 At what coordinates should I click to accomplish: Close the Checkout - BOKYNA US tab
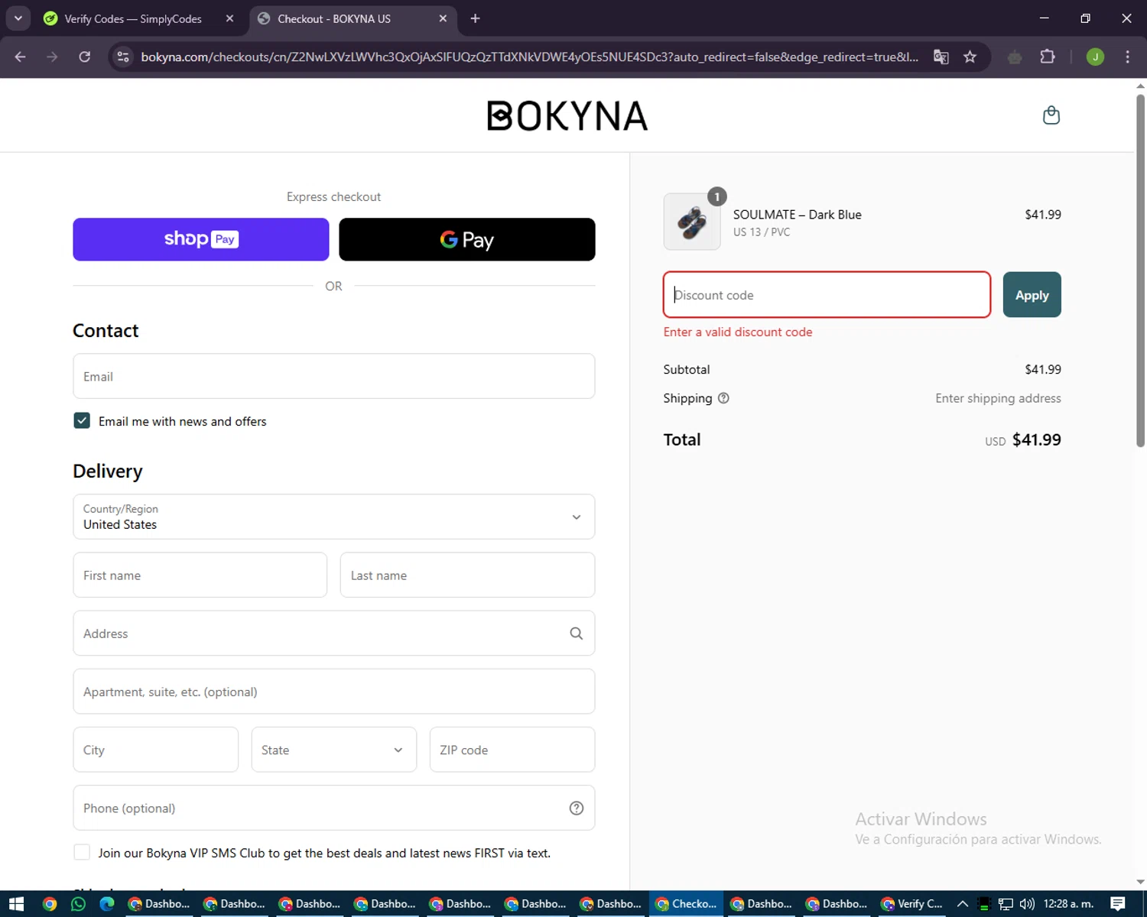(443, 18)
